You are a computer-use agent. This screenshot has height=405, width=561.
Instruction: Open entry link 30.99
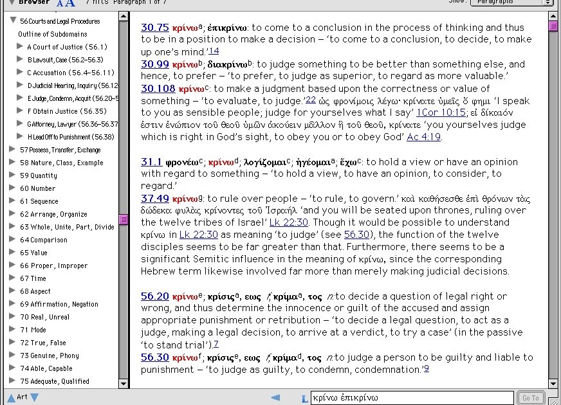[x=154, y=64]
